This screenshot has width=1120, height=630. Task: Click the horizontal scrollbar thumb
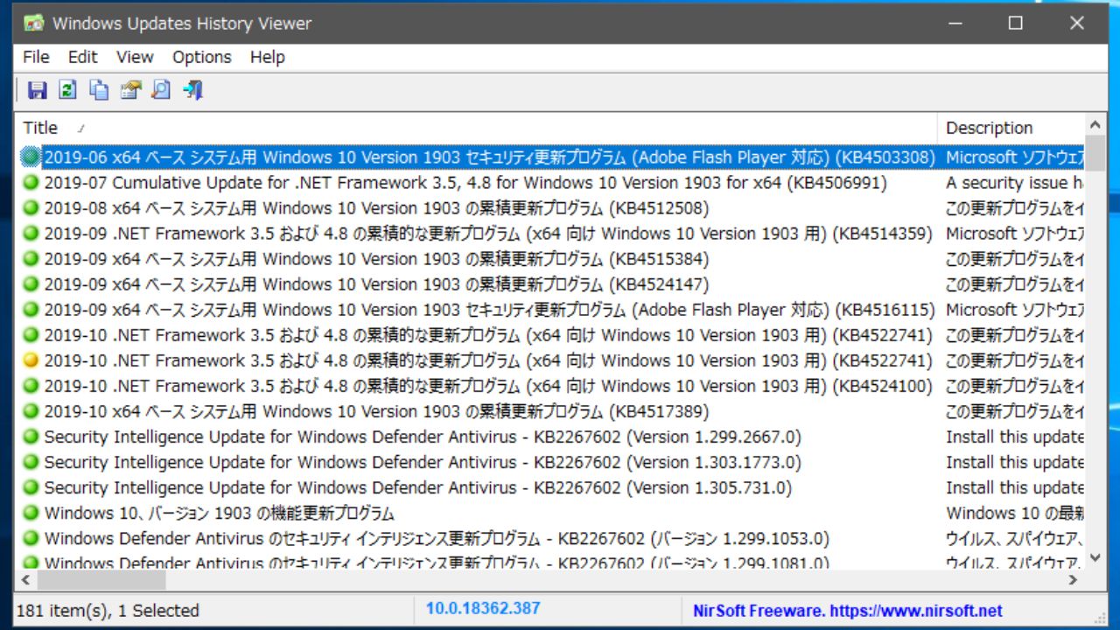click(x=101, y=579)
